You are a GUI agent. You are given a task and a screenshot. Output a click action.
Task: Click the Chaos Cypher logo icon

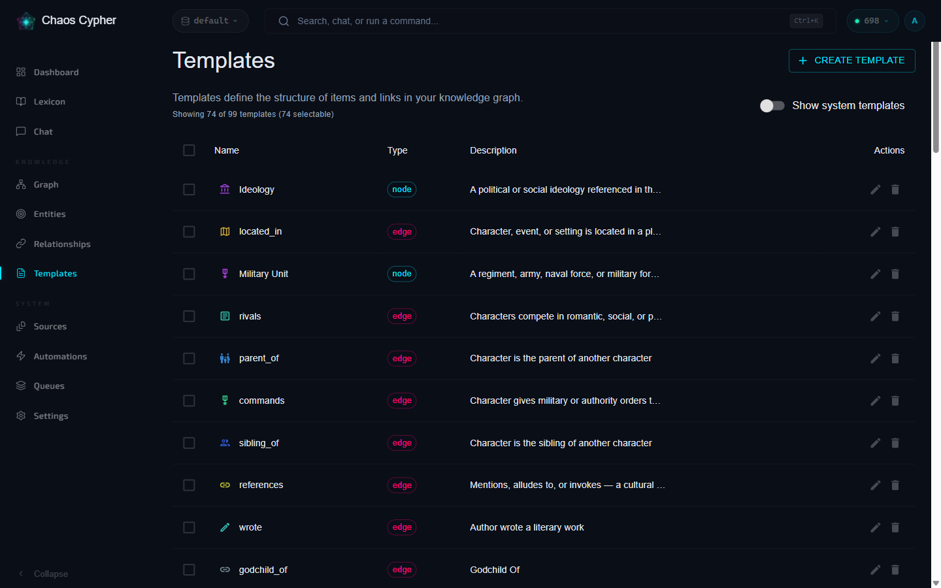pos(26,21)
